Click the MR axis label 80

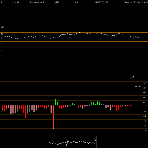coord(144,88)
